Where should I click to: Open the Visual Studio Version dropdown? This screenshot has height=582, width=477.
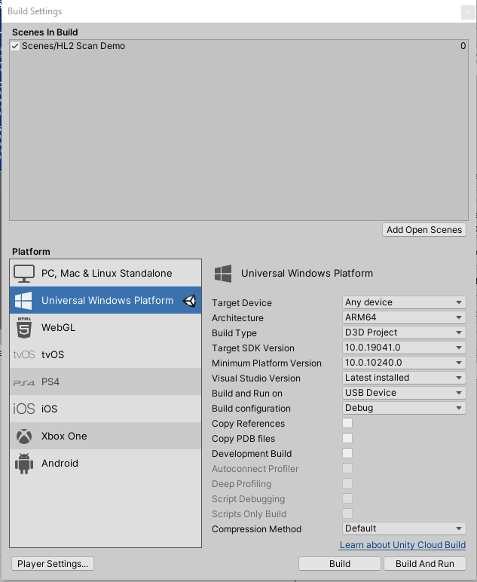pyautogui.click(x=404, y=378)
